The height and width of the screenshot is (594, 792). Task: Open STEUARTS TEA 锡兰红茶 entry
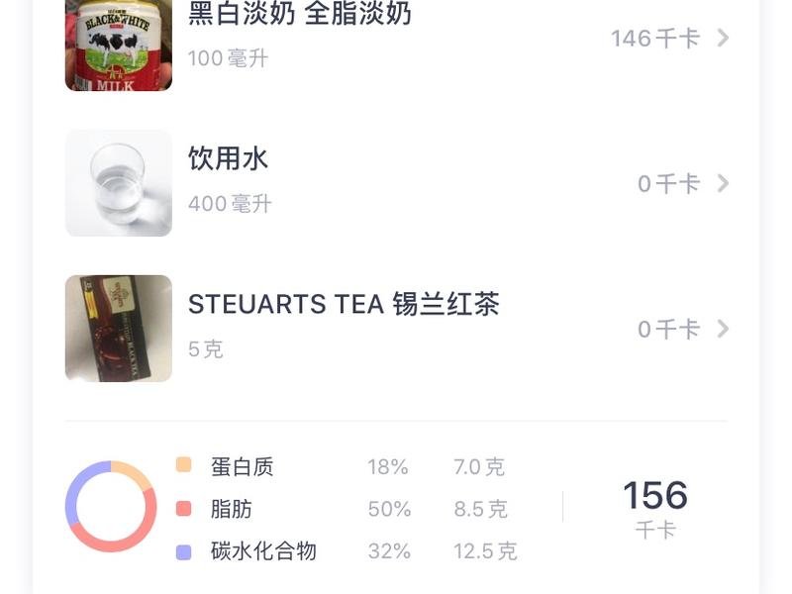(344, 304)
